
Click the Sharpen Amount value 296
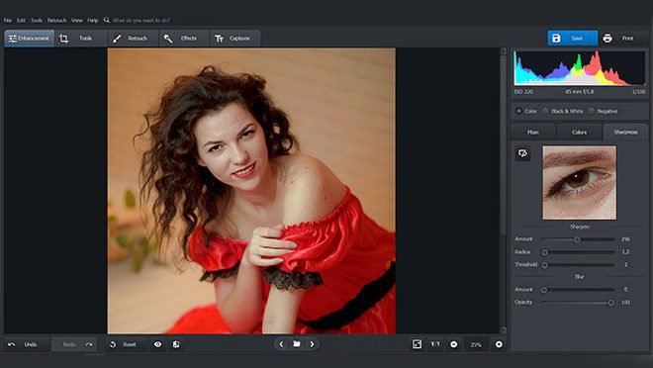pos(625,239)
